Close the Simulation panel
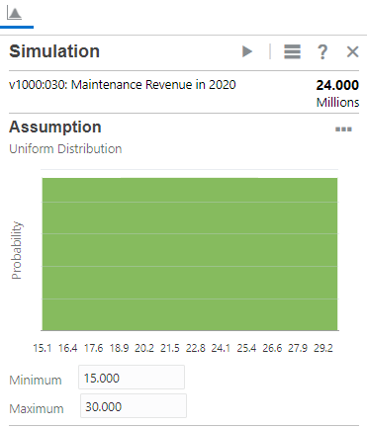 (352, 51)
